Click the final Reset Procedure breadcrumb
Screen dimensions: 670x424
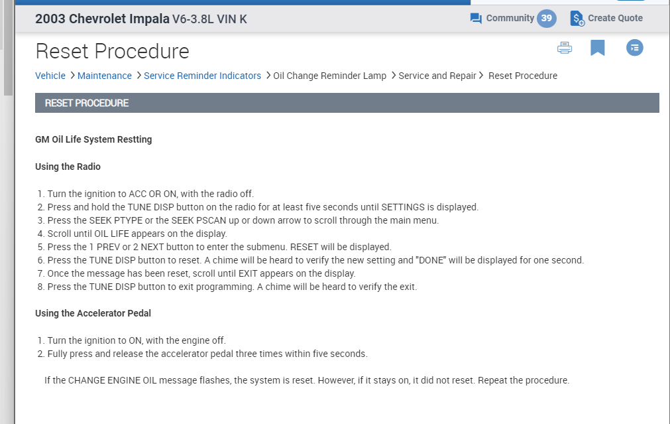[523, 76]
